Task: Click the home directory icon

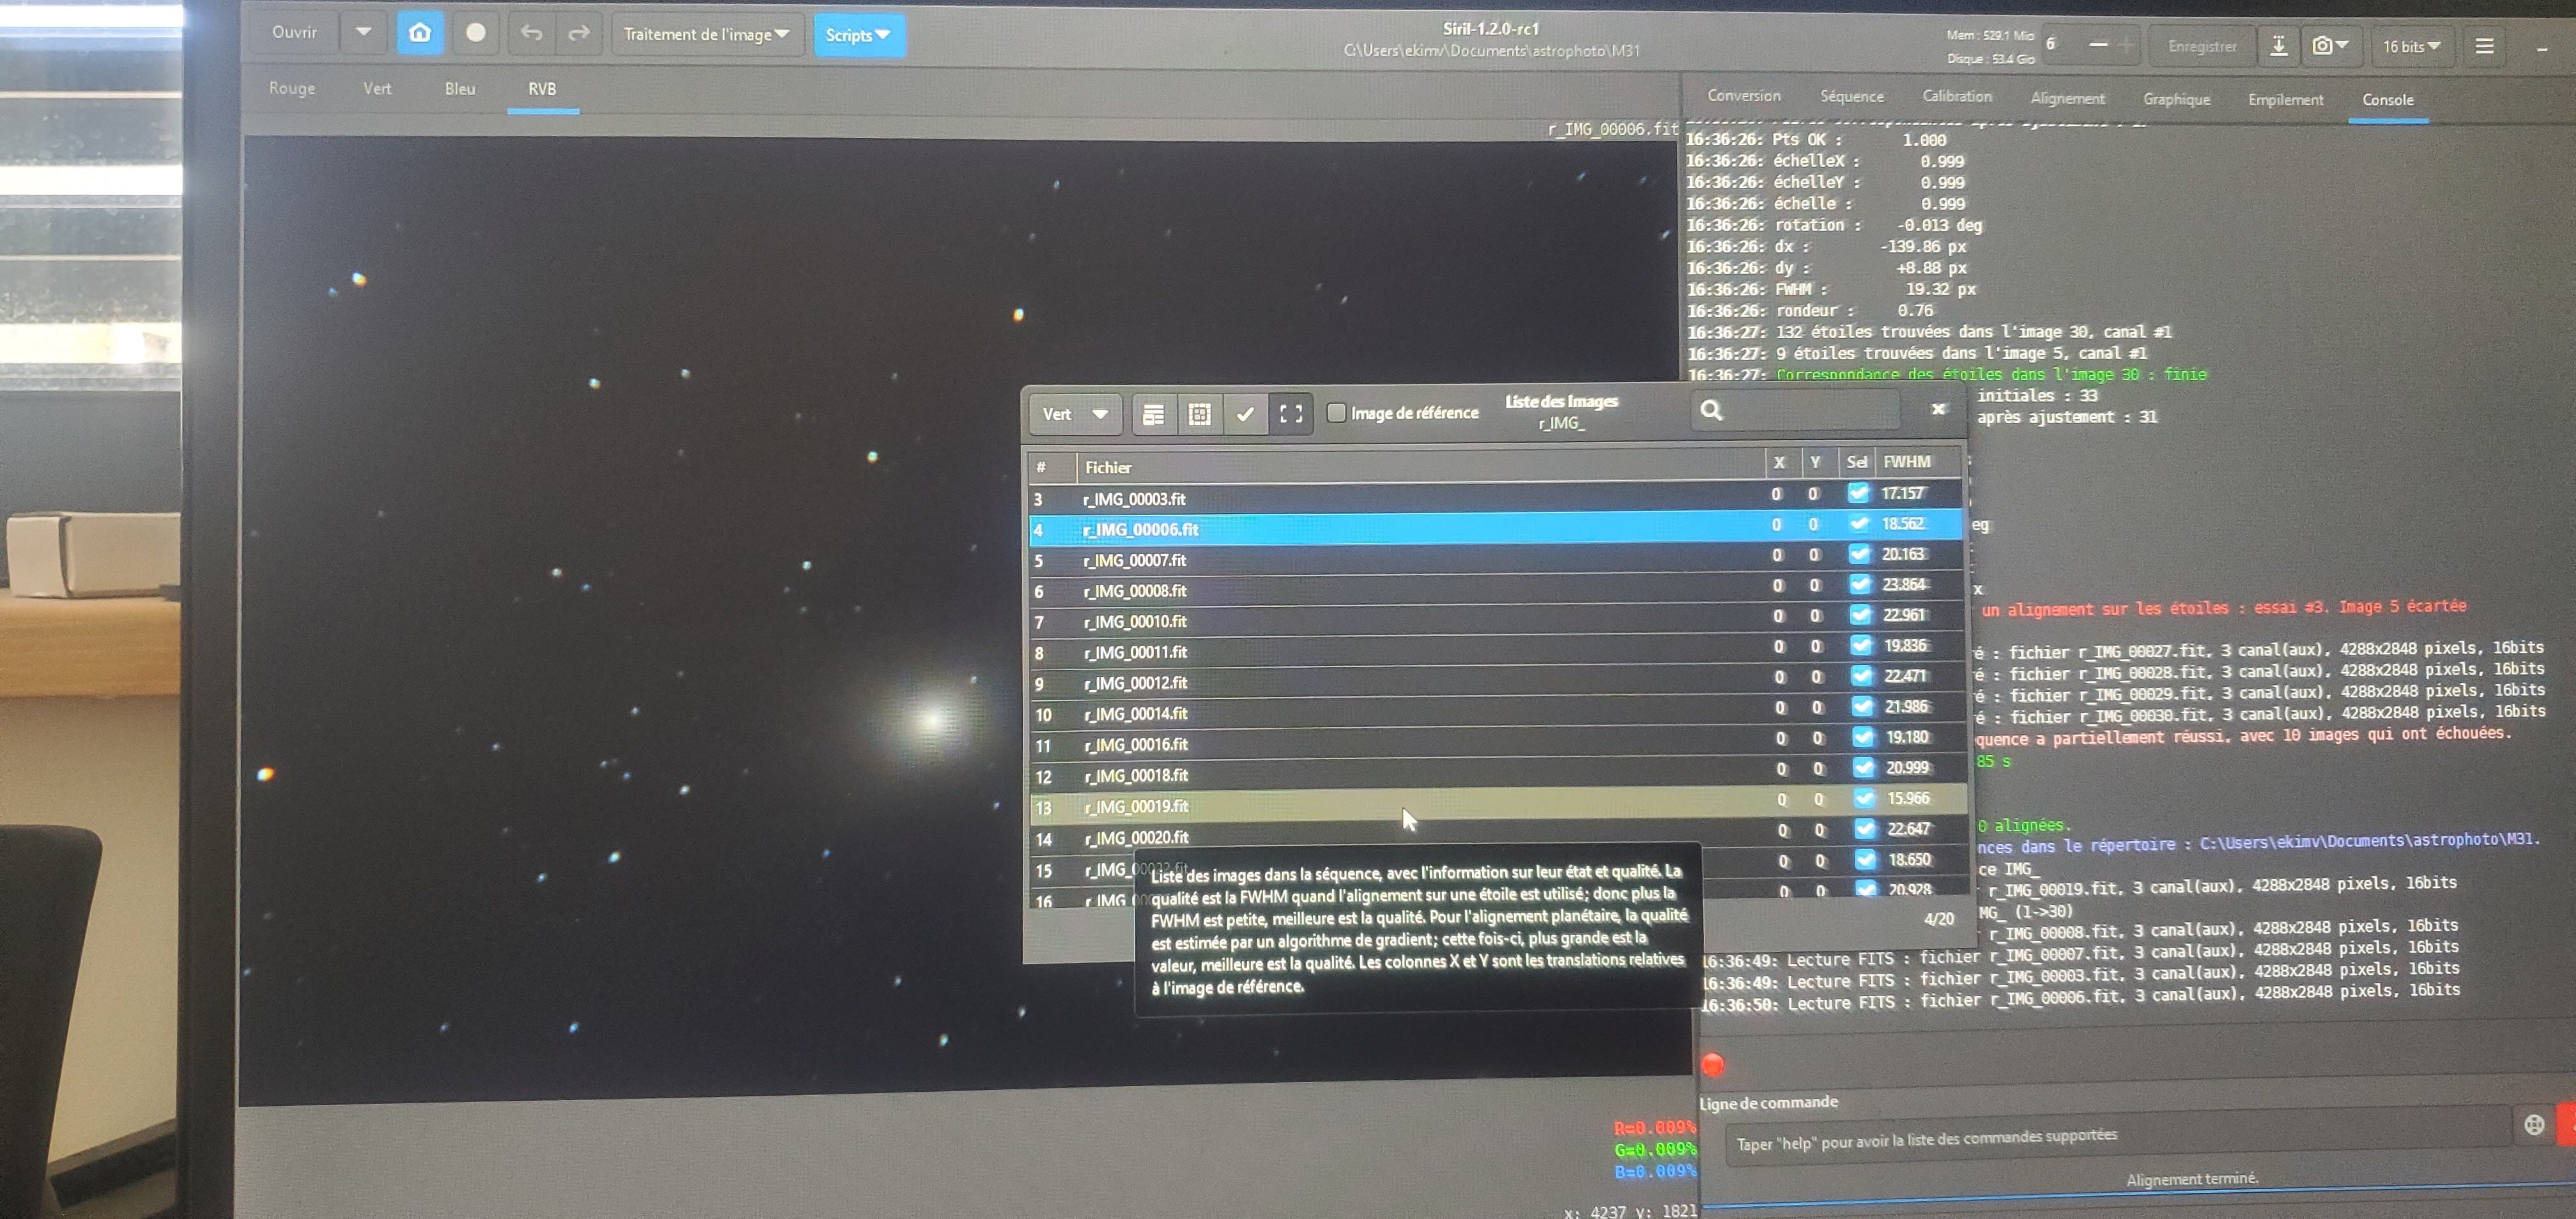Action: 420,33
